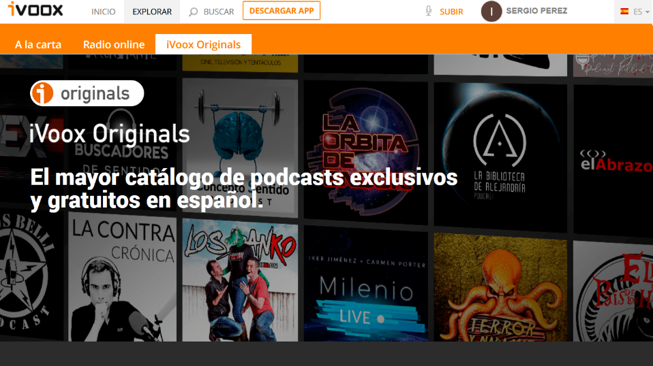Click the originals badge logo
The height and width of the screenshot is (366, 653).
tap(87, 93)
